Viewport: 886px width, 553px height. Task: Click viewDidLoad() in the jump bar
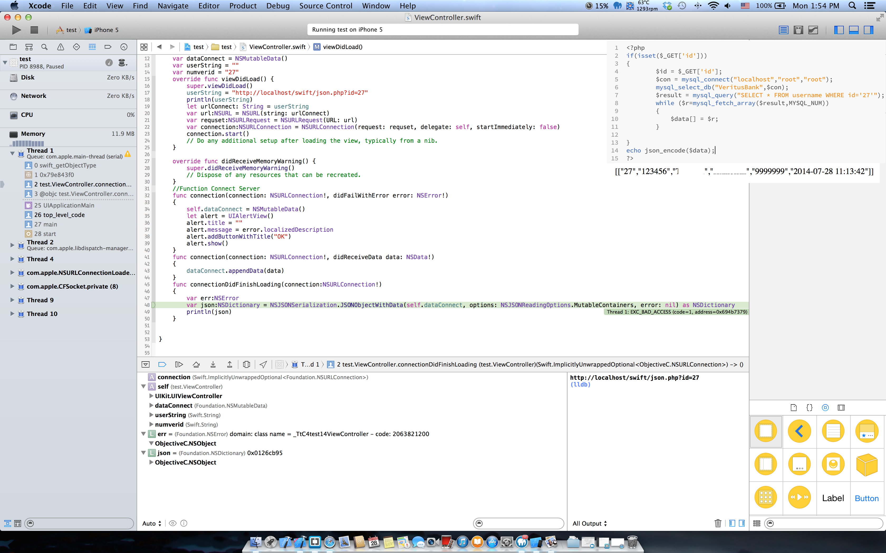(x=338, y=47)
